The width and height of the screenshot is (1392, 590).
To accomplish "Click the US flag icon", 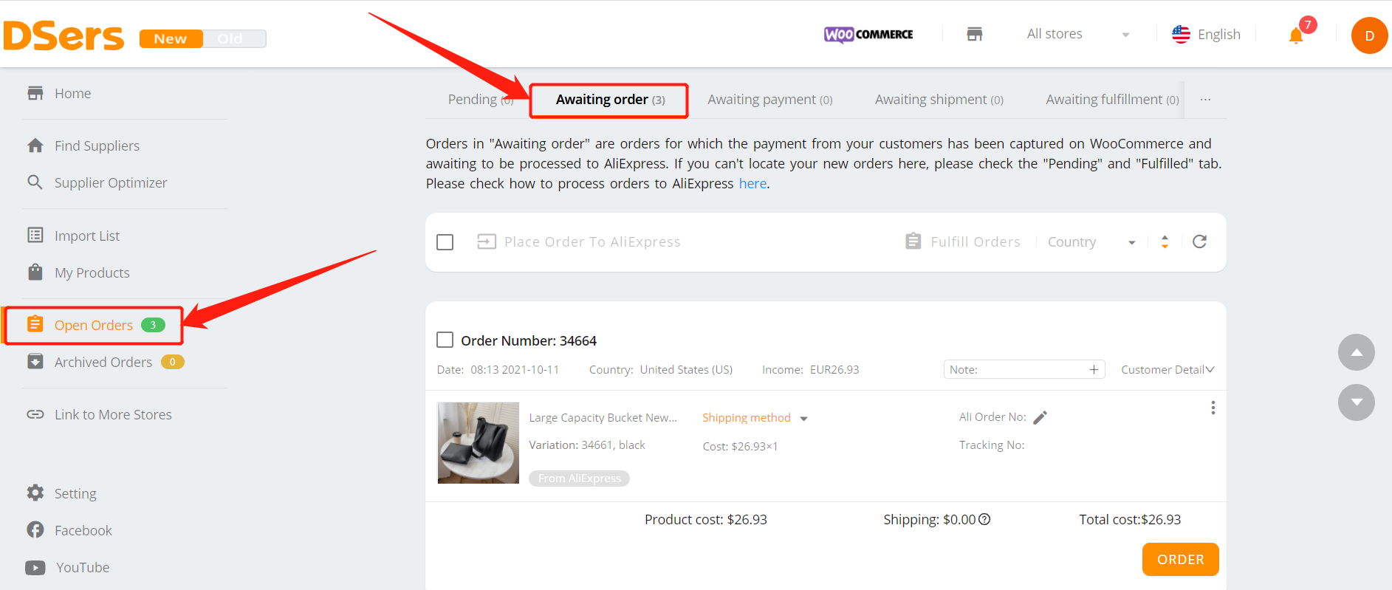I will [1181, 34].
